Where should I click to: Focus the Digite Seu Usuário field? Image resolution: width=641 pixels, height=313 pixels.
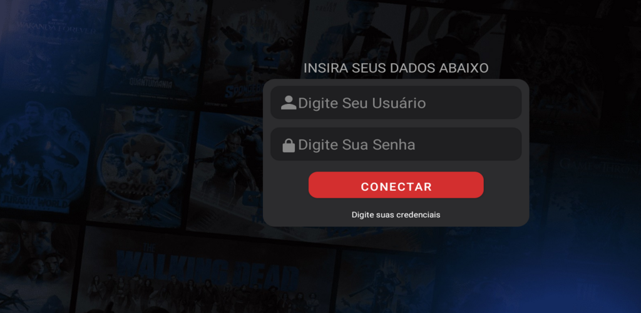[x=396, y=103]
